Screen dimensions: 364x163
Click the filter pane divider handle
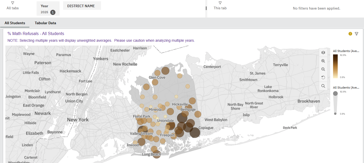click(206, 8)
